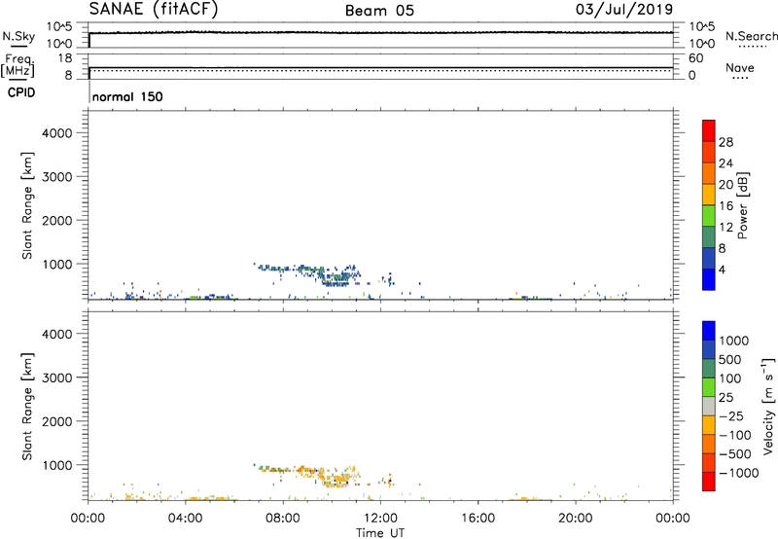This screenshot has width=778, height=539.
Task: Click the solid frequency line in the Freq panel
Action: 380,67
